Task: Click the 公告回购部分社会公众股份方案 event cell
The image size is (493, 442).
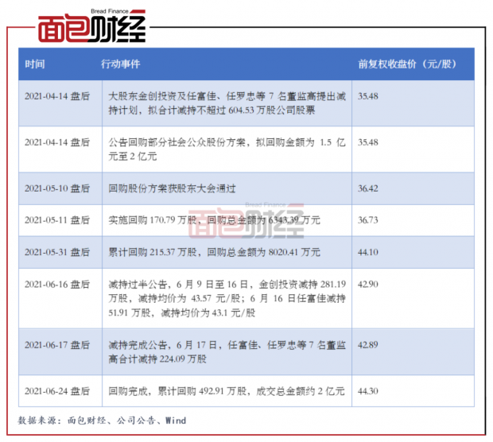Action: tap(227, 149)
